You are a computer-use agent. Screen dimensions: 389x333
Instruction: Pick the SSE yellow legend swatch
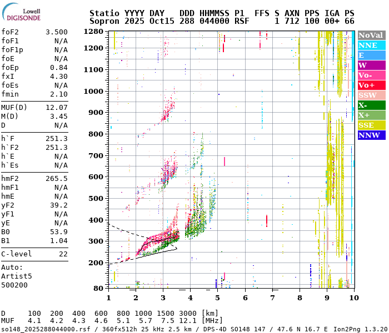point(371,125)
